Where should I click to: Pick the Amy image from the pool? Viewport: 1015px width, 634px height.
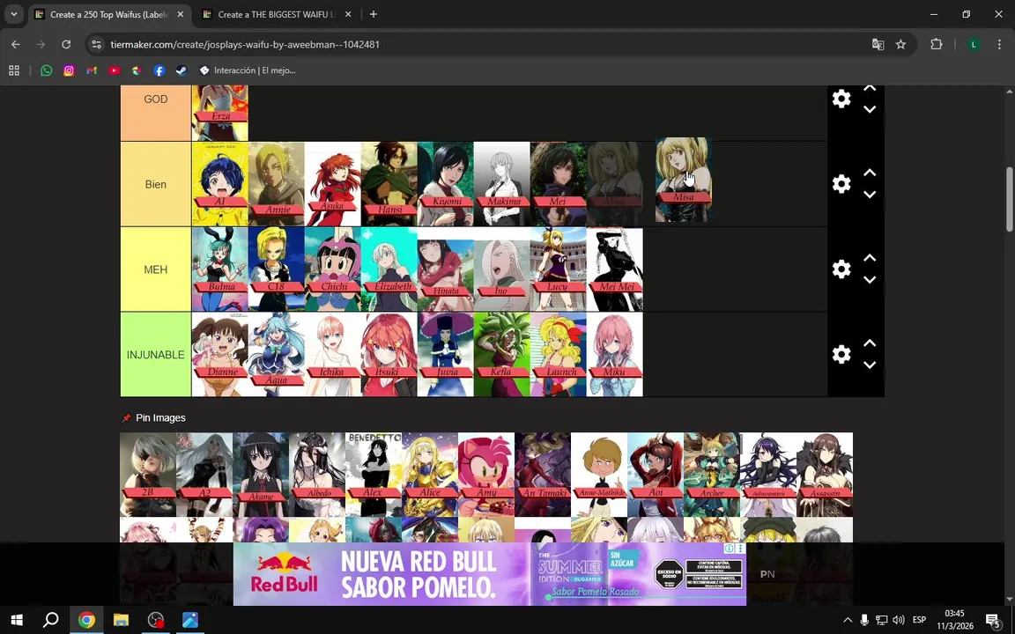(x=486, y=475)
